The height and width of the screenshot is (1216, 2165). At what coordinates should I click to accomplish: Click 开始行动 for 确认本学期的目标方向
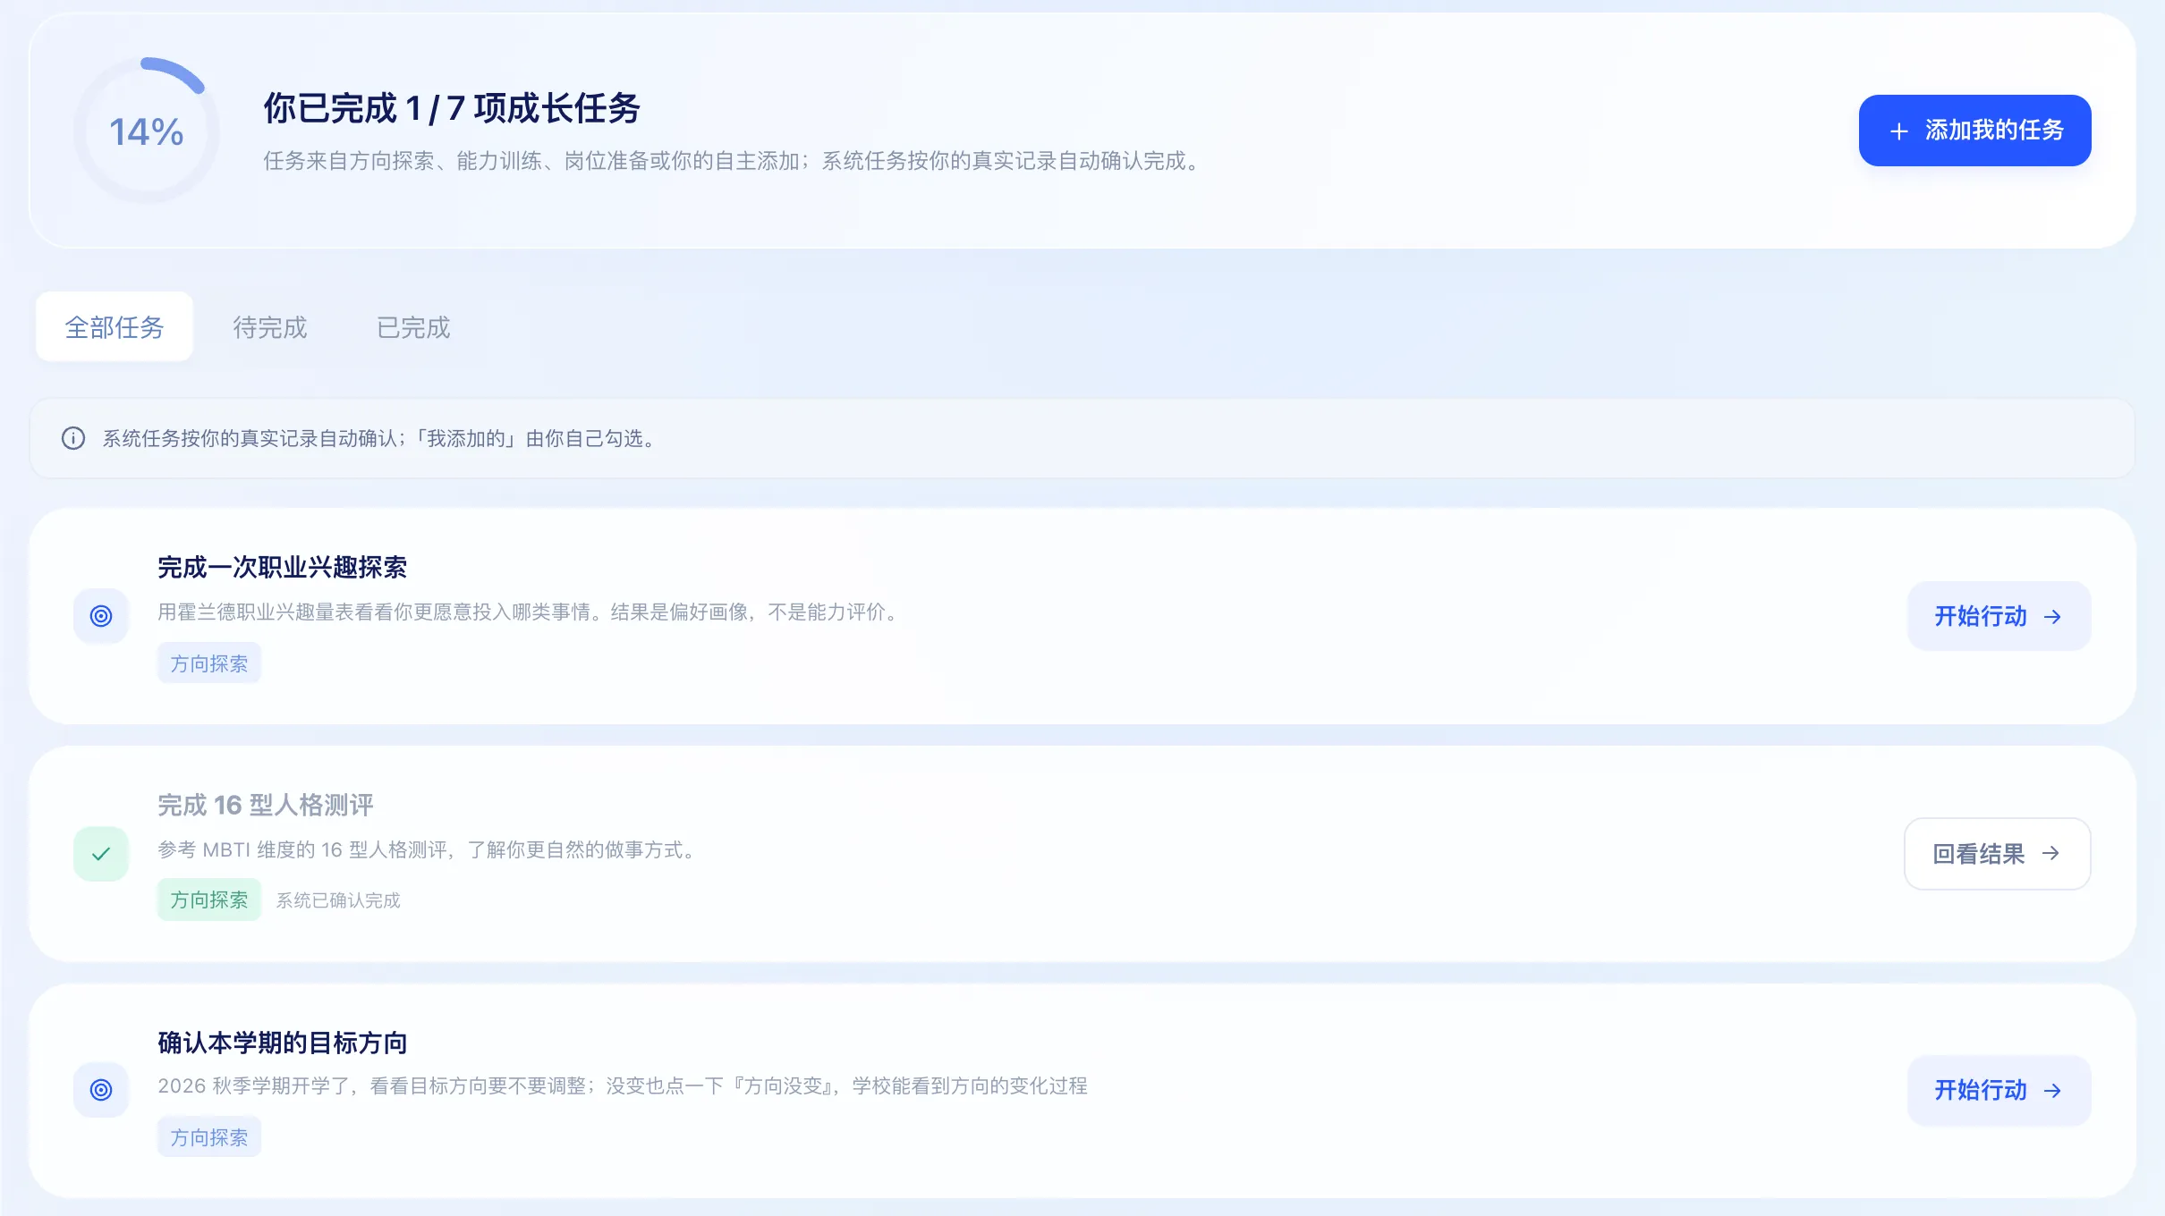pyautogui.click(x=1999, y=1090)
